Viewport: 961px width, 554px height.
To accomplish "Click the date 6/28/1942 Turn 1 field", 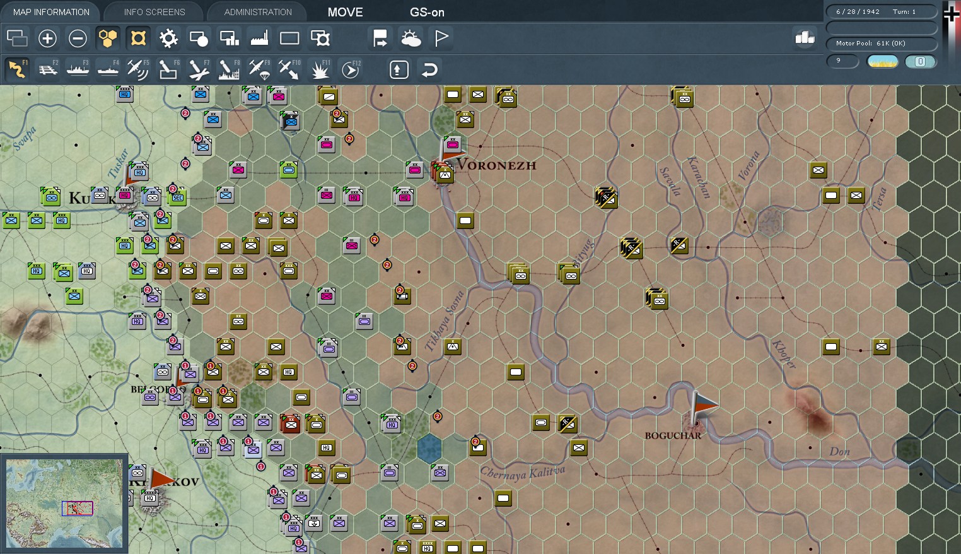I will (x=882, y=11).
